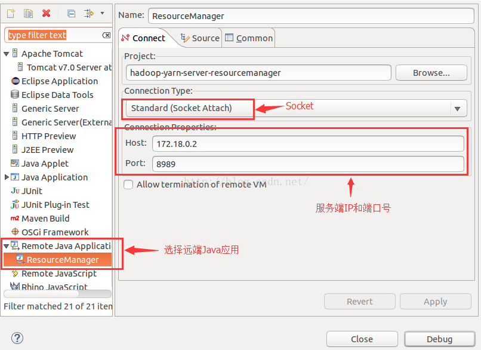This screenshot has width=481, height=350.
Task: Expand the Java Application tree node
Action: pyautogui.click(x=7, y=177)
